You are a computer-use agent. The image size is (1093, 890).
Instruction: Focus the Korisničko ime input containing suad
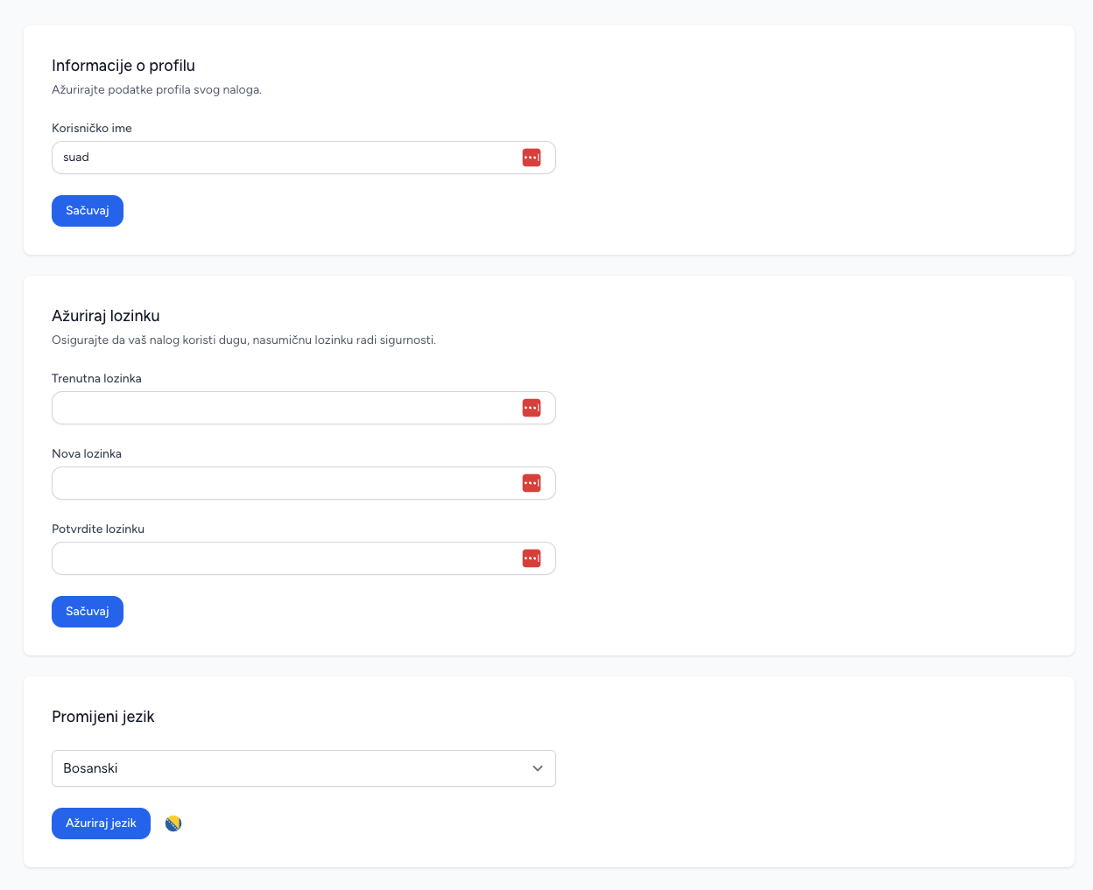[304, 158]
